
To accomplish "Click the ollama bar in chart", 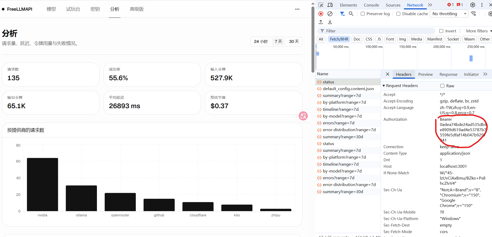I will [81, 198].
